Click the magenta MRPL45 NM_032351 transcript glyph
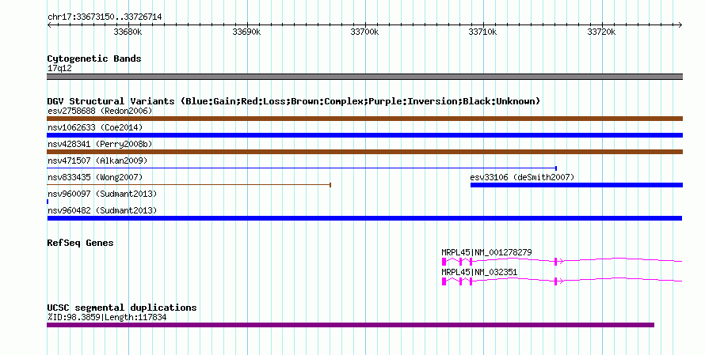 point(562,281)
